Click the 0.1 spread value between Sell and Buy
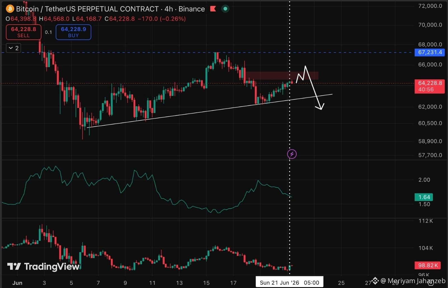Screen dimensions: 448x288 click(x=48, y=32)
